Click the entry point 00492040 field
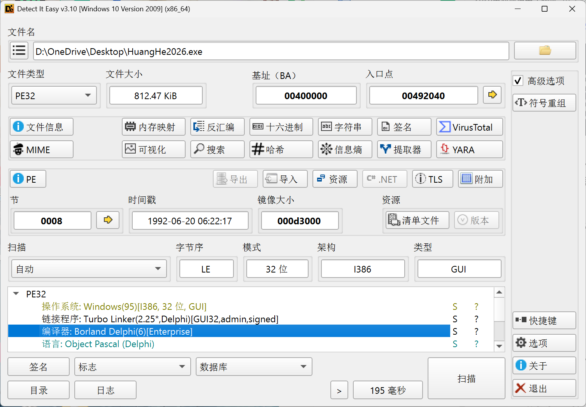 tap(424, 96)
